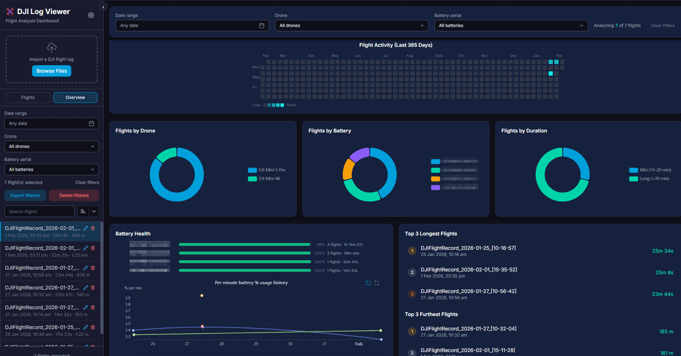The height and width of the screenshot is (356, 681).
Task: Open the top All drones dropdown
Action: click(x=351, y=26)
